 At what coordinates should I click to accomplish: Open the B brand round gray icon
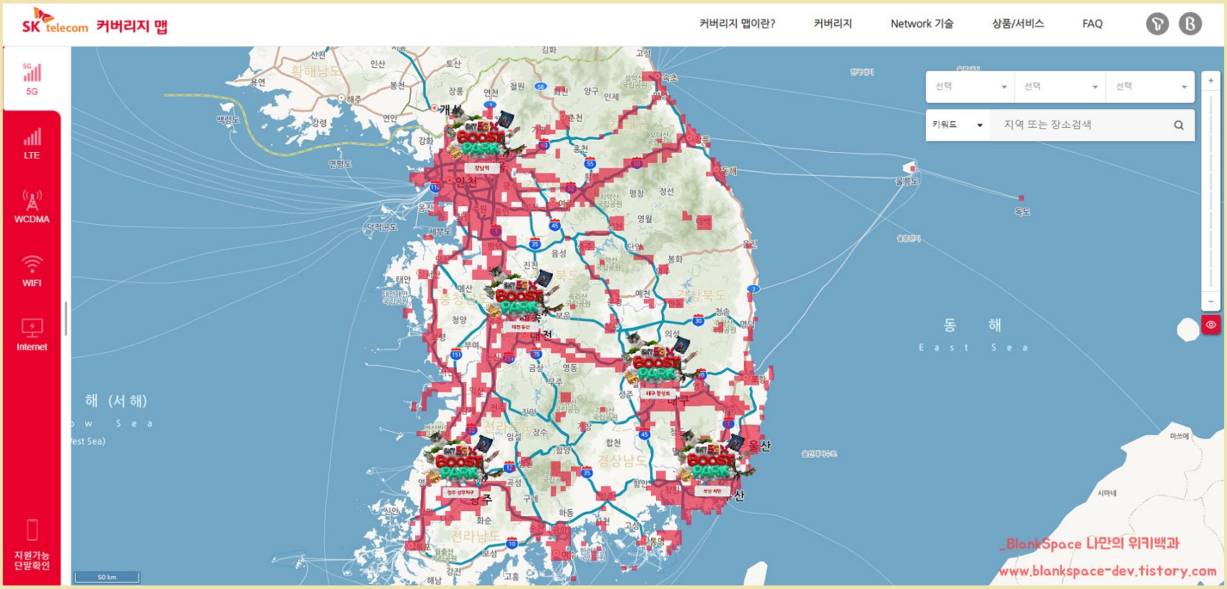pyautogui.click(x=1190, y=24)
